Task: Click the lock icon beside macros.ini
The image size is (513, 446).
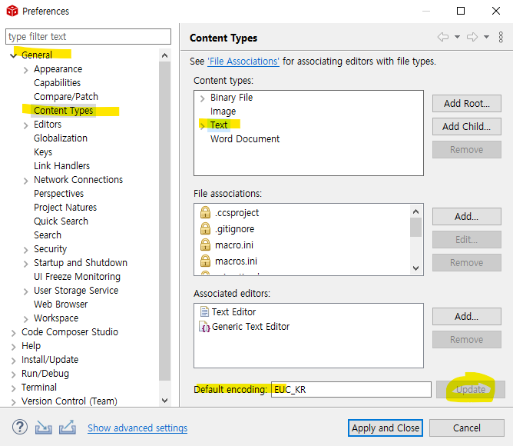Action: (x=205, y=261)
